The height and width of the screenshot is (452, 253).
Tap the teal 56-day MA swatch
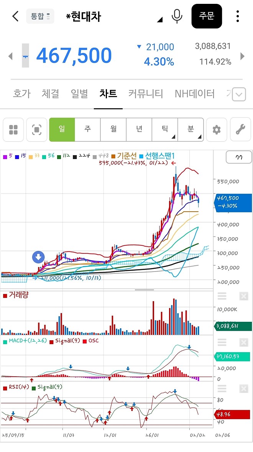click(44, 157)
